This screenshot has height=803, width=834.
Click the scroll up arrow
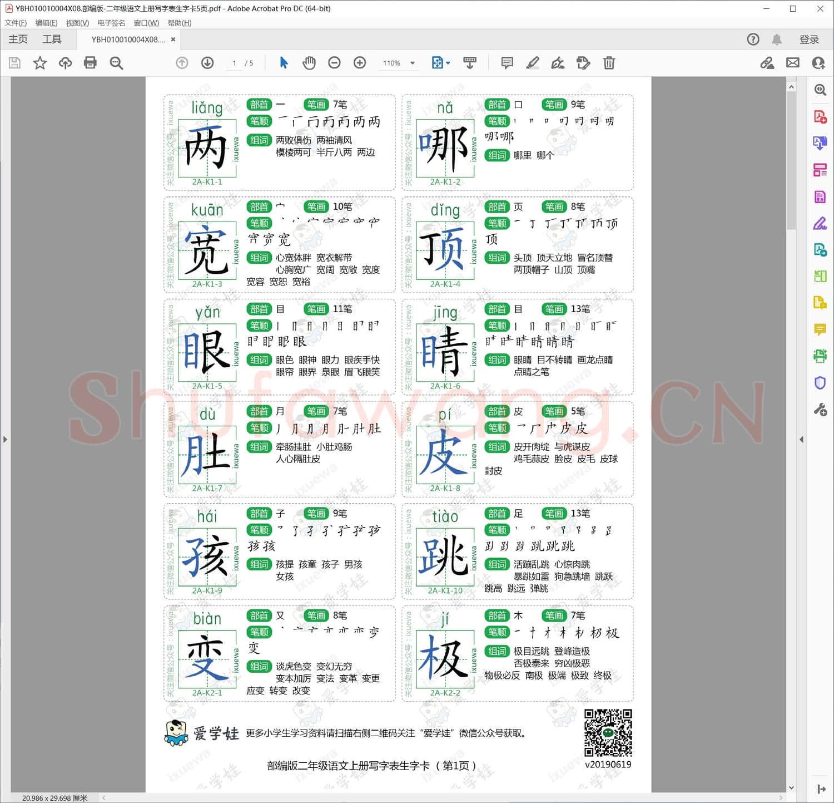[791, 87]
